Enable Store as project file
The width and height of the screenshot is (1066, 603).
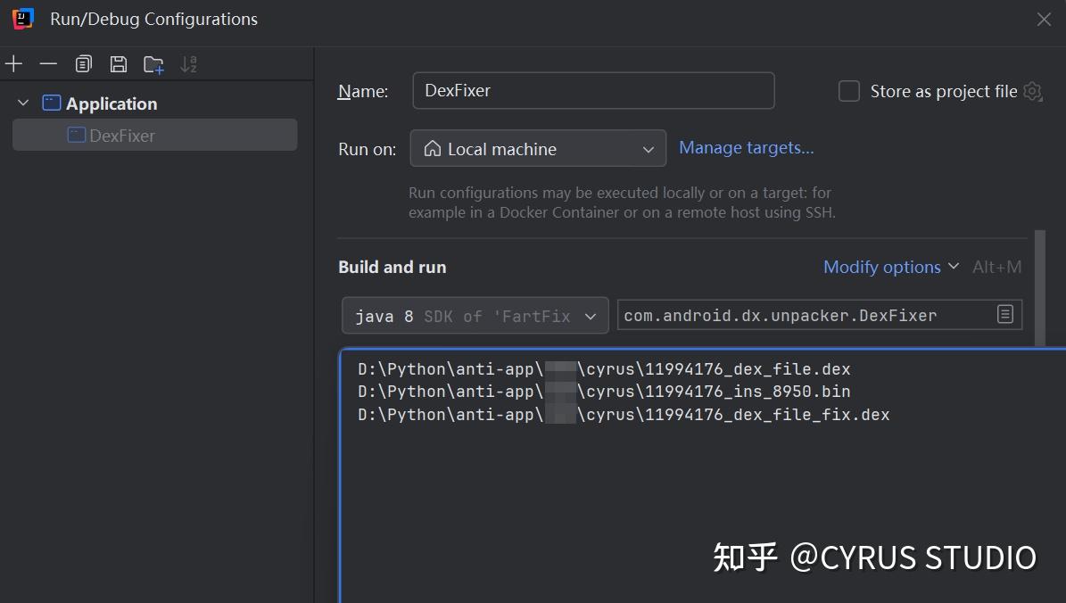[848, 90]
